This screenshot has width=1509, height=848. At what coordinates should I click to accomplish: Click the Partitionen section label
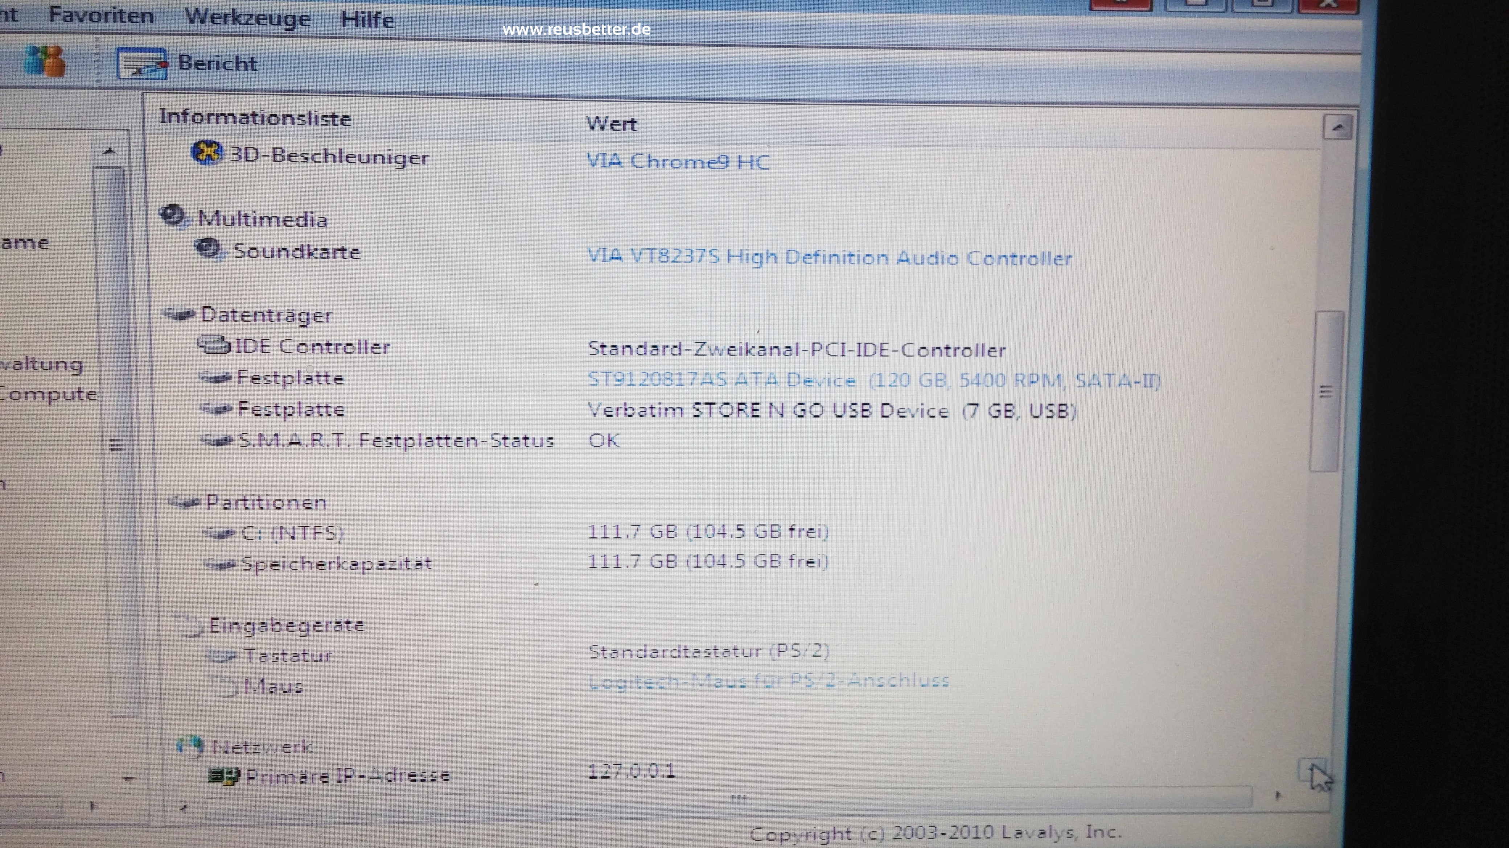(x=266, y=503)
